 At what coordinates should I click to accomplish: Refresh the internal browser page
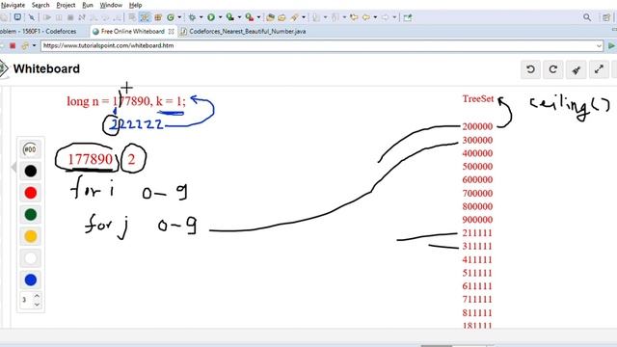tap(25, 45)
